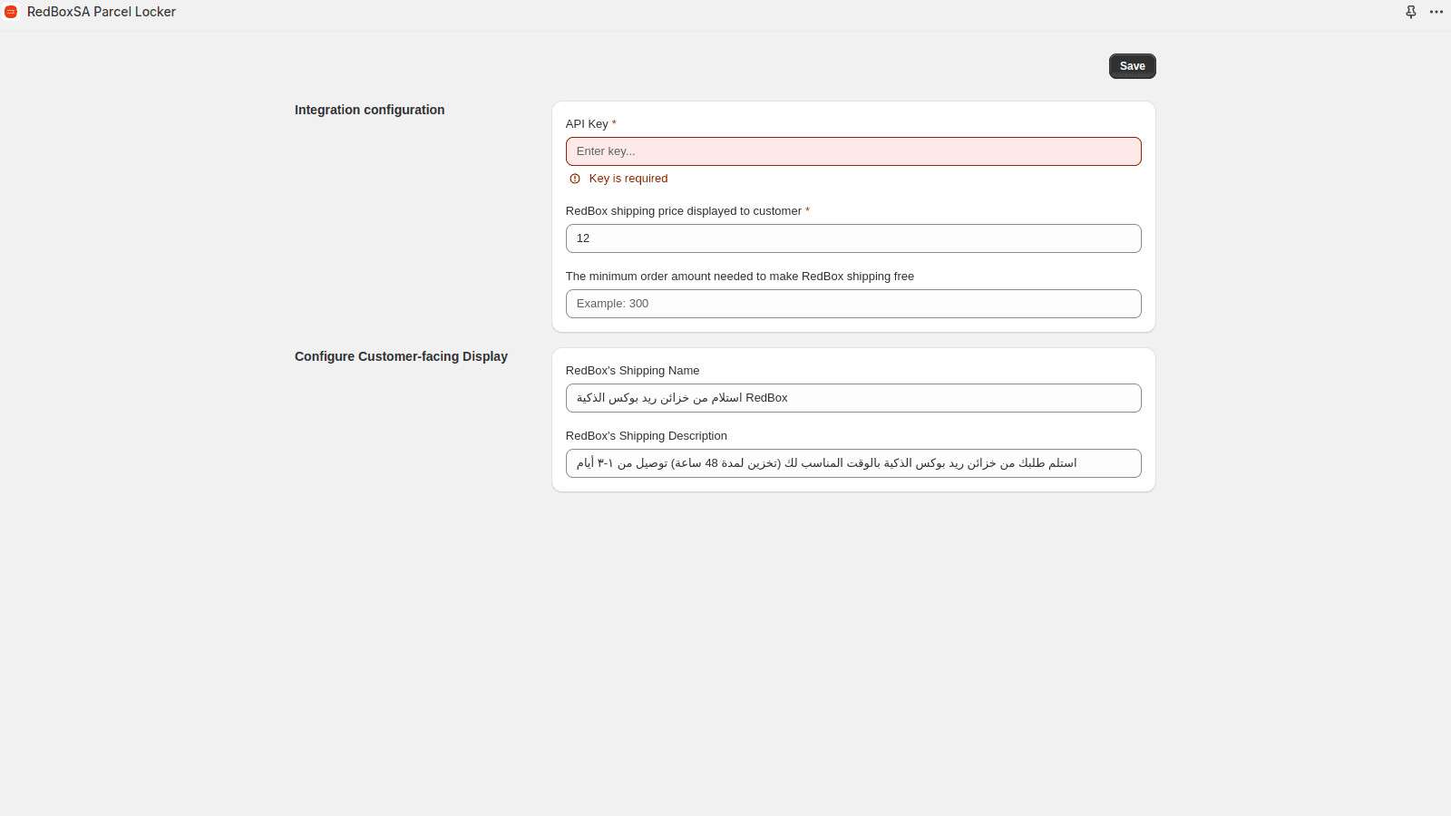Click the RedBox's Shipping Description field

click(853, 462)
